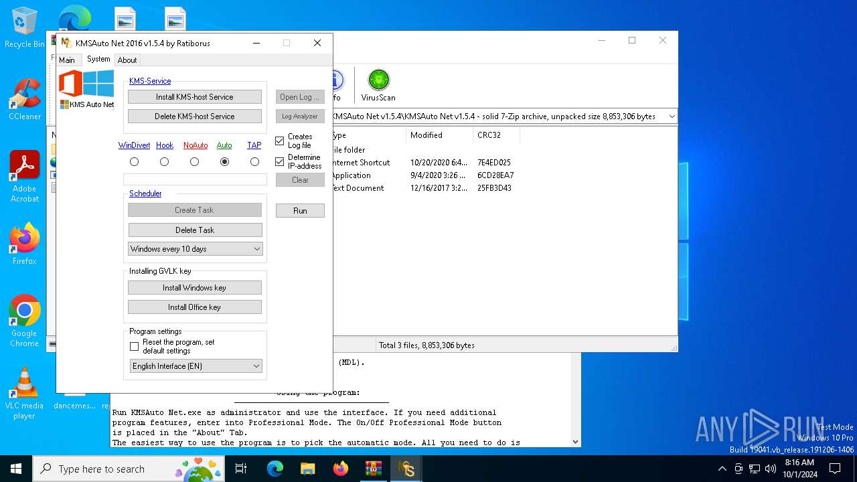Open the Scheduler link
Image resolution: width=857 pixels, height=482 pixels.
coord(145,193)
